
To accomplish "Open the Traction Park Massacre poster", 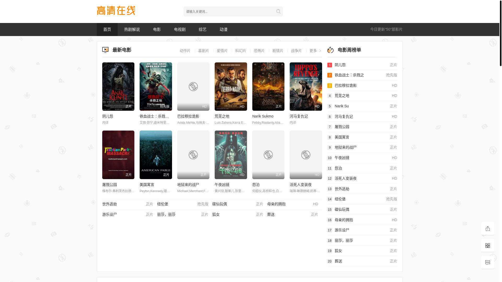I will tap(118, 155).
